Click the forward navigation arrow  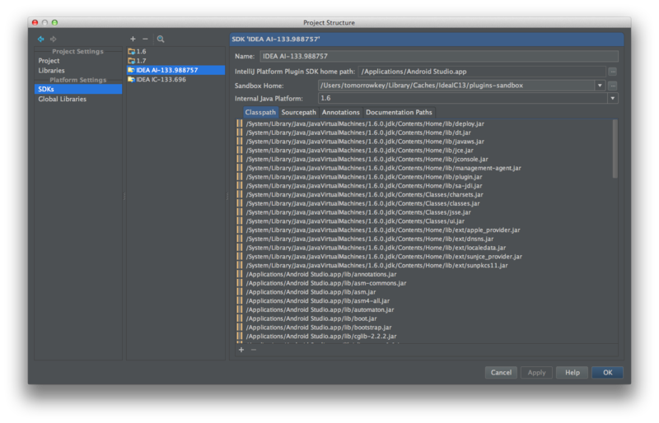pyautogui.click(x=54, y=39)
